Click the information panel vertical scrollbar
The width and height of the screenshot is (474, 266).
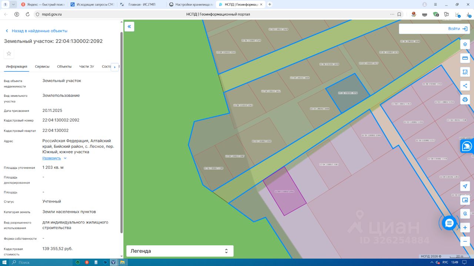tap(121, 133)
